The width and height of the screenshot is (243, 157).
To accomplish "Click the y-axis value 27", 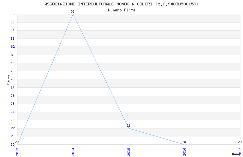I will (x=13, y=87).
